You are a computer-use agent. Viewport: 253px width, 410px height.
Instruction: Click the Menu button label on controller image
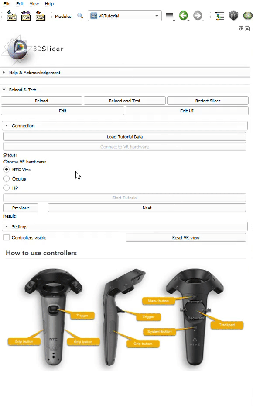click(158, 301)
